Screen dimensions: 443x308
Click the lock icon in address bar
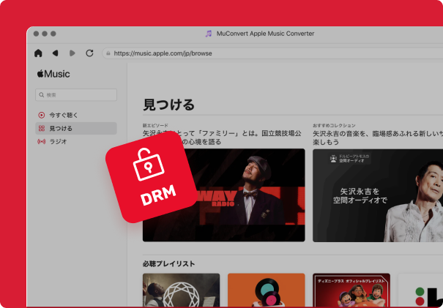[108, 53]
